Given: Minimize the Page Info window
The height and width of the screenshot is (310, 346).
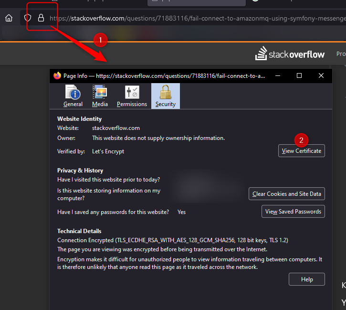Looking at the screenshot, I should click(278, 76).
